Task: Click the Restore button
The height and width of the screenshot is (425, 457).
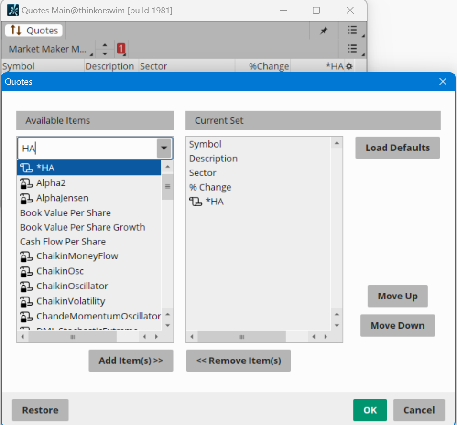Action: point(40,410)
